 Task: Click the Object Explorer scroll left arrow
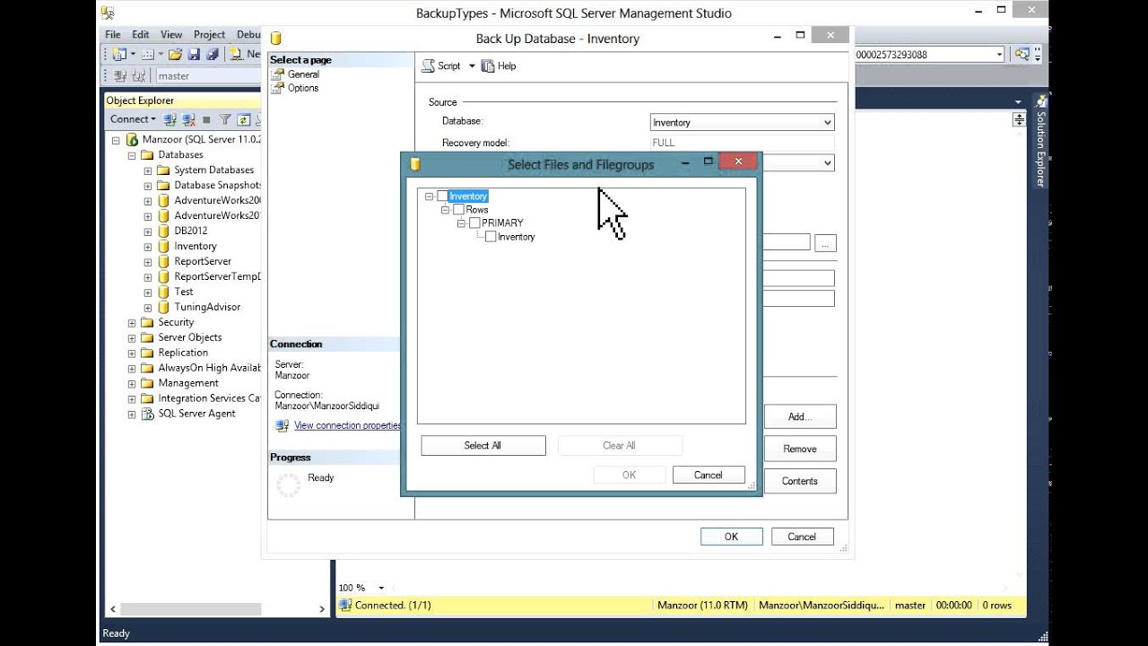113,609
